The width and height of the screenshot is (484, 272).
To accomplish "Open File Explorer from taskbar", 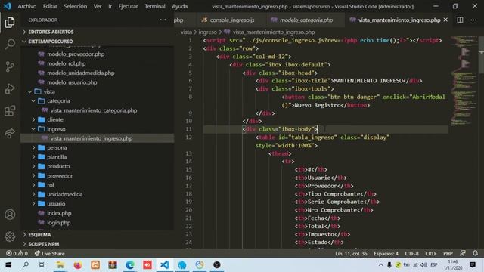I will coord(60,265).
